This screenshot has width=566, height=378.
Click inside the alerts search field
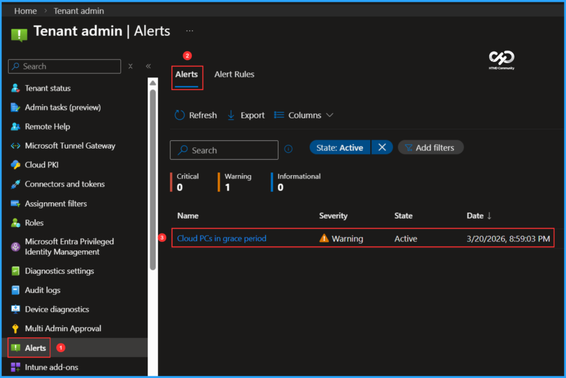point(224,150)
